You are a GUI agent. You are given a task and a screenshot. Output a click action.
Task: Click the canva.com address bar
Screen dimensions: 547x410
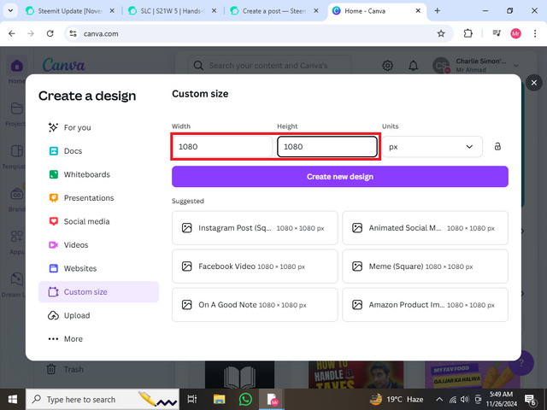click(x=258, y=33)
